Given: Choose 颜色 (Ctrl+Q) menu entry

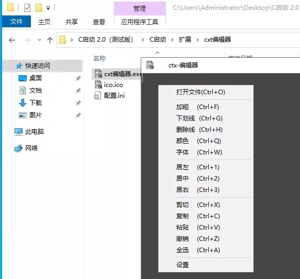Looking at the screenshot, I should pyautogui.click(x=206, y=141).
